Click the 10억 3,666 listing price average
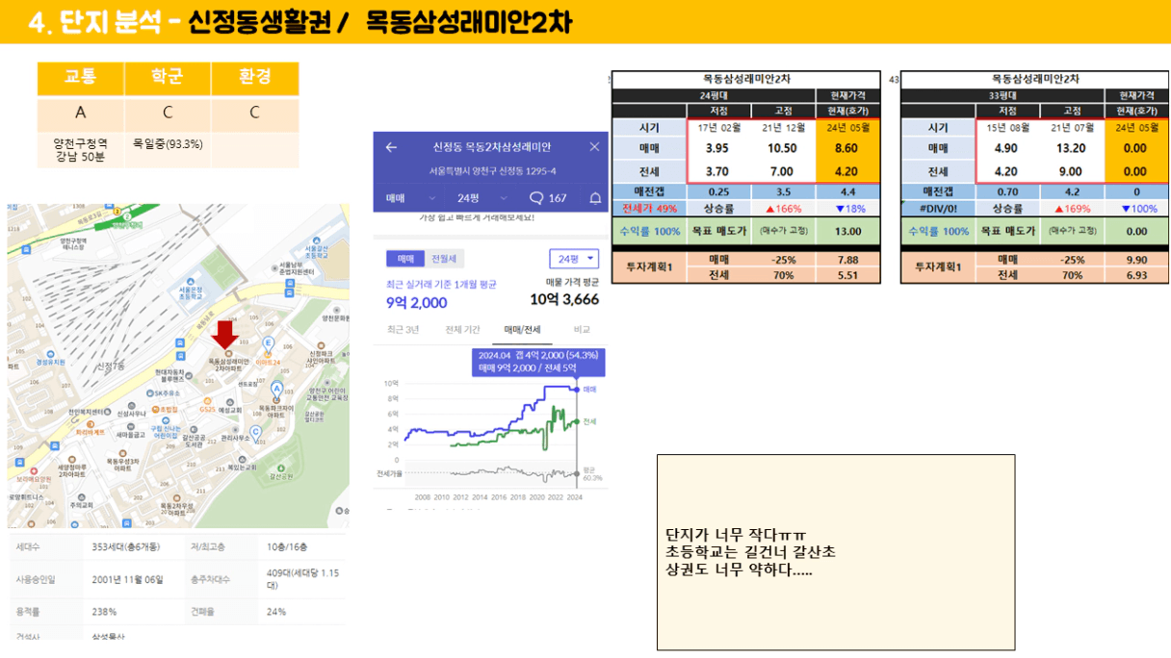 click(x=562, y=299)
